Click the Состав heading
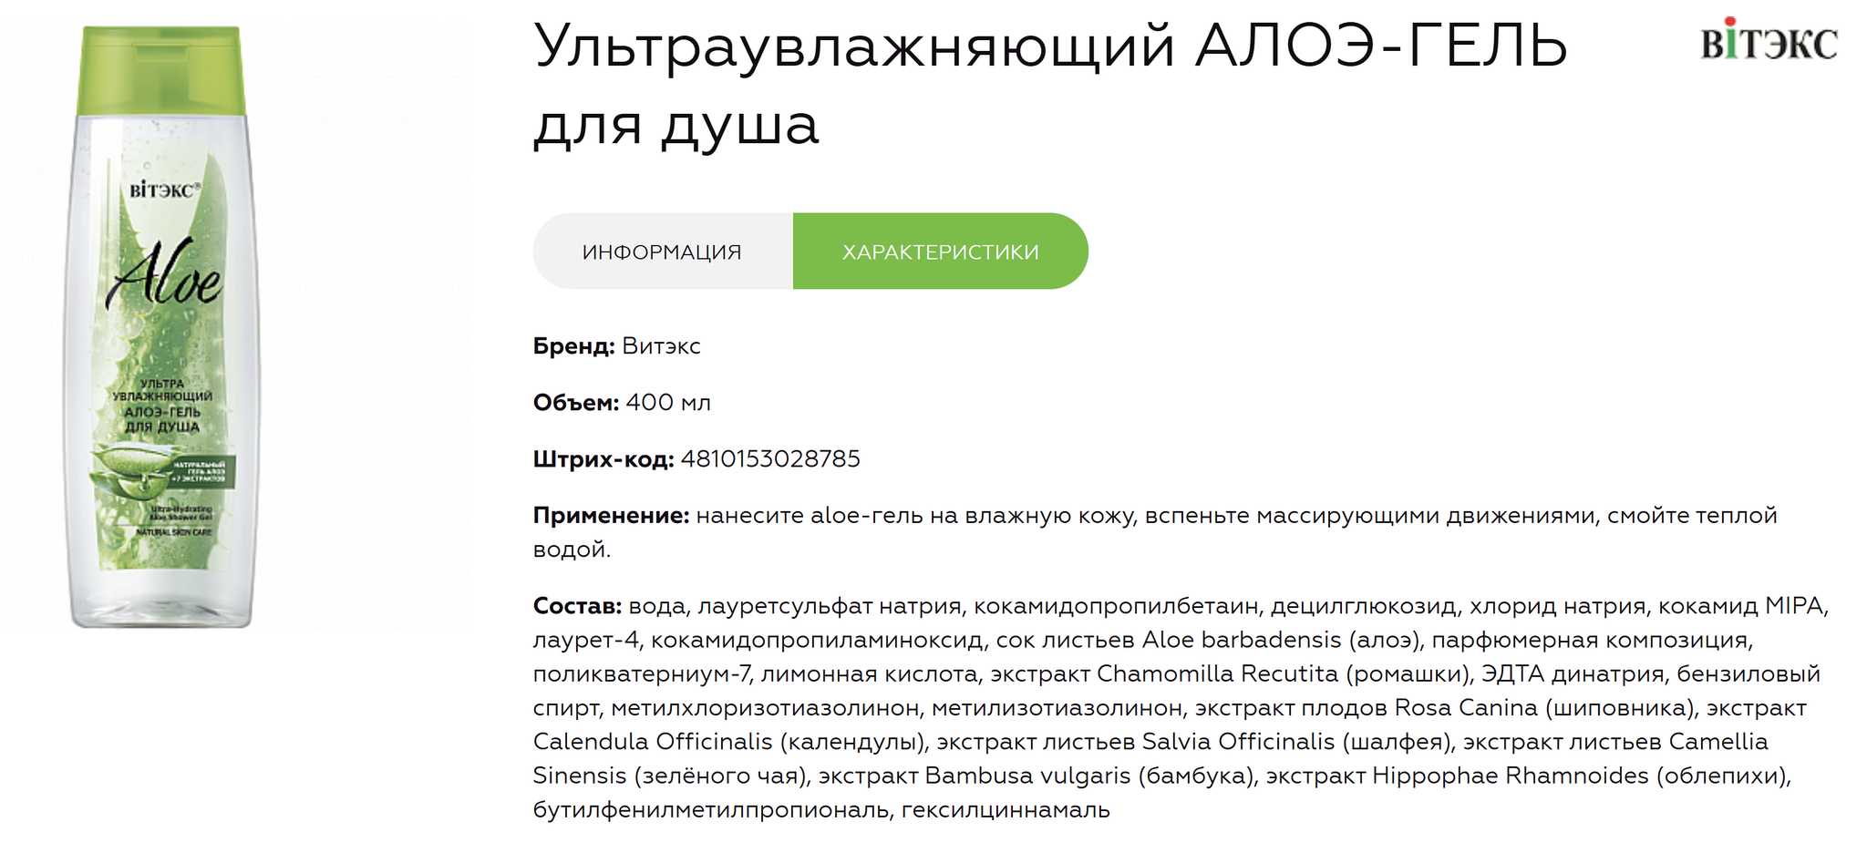Image resolution: width=1867 pixels, height=853 pixels. click(x=577, y=606)
